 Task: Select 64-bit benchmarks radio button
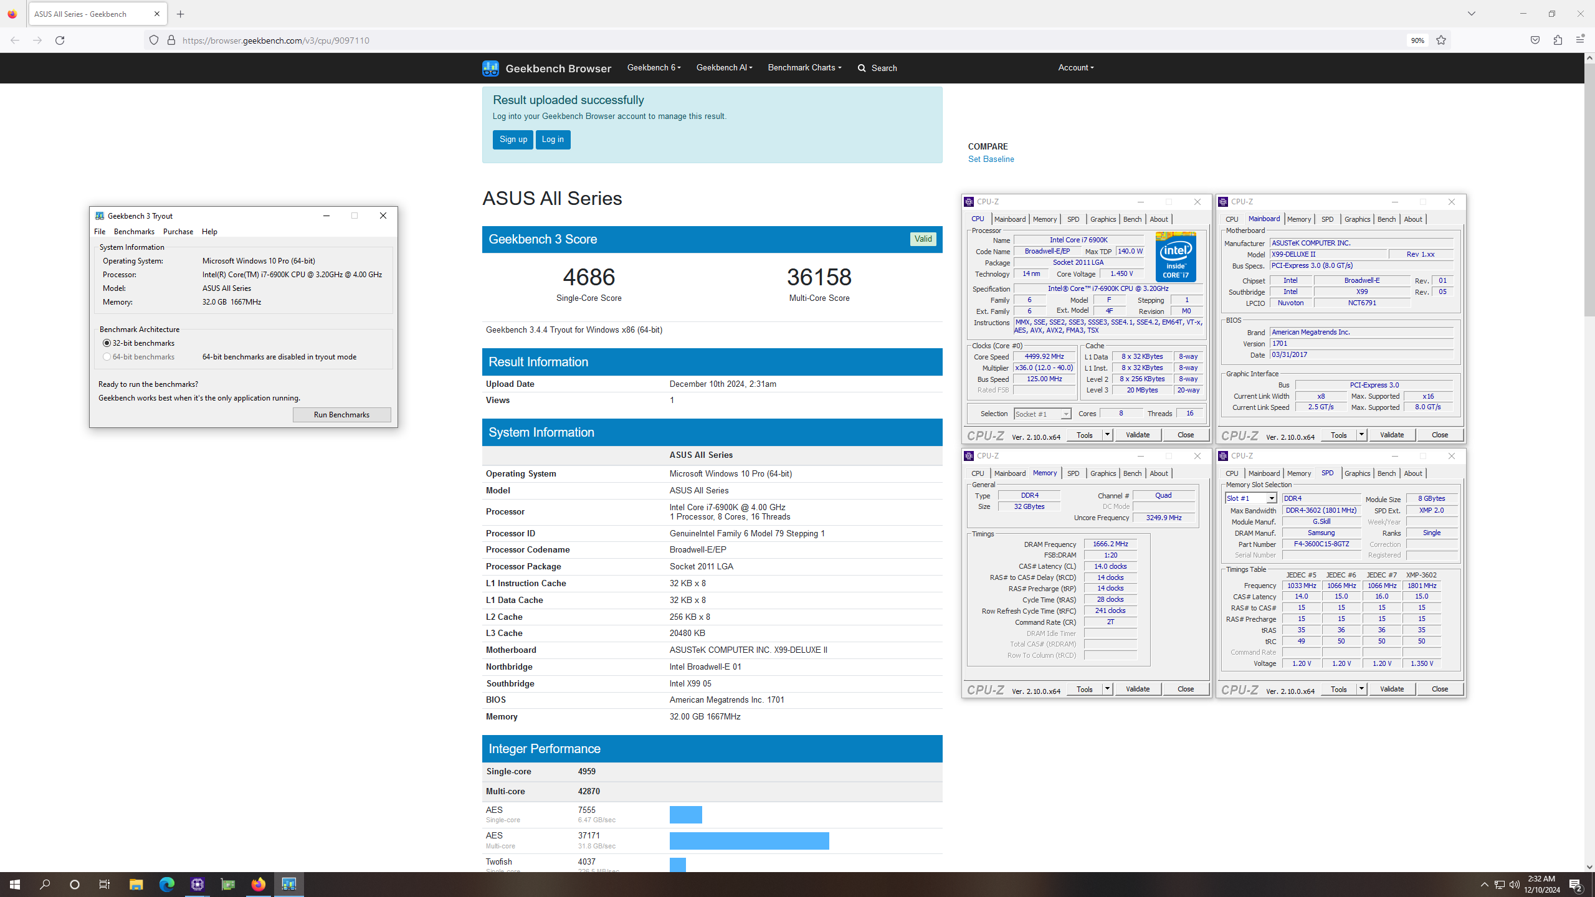[x=107, y=357]
